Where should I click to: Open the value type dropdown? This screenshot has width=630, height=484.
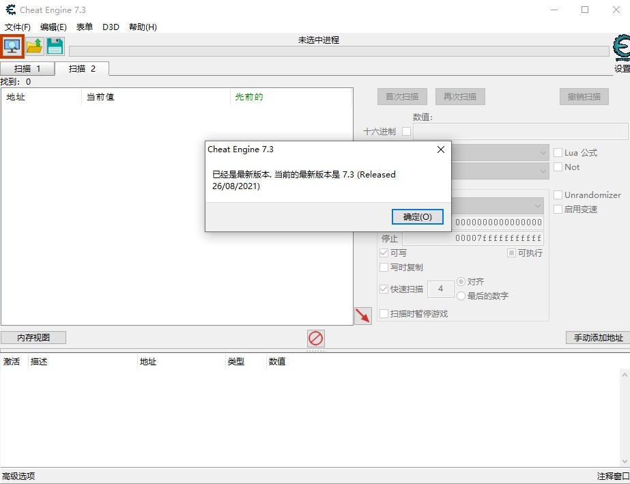pyautogui.click(x=543, y=170)
